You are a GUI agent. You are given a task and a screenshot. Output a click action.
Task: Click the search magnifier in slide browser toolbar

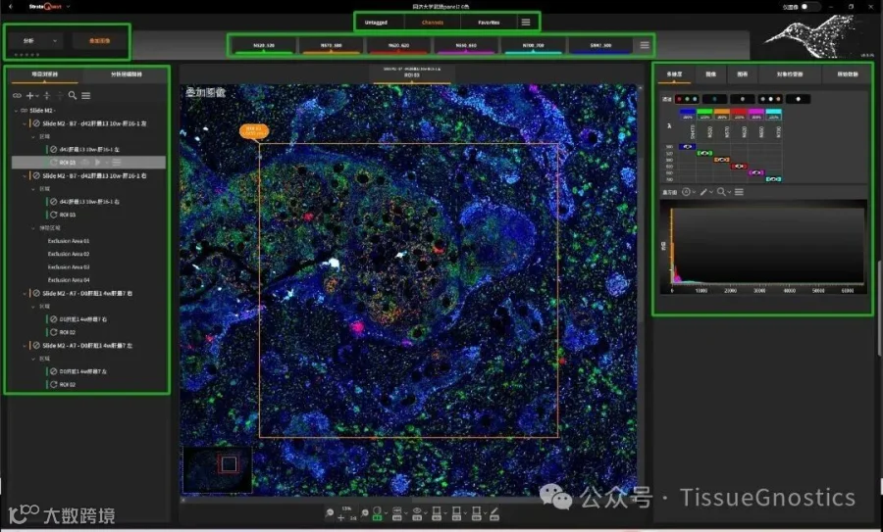coord(72,96)
